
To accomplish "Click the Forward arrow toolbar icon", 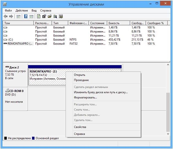I will [x=11, y=16].
